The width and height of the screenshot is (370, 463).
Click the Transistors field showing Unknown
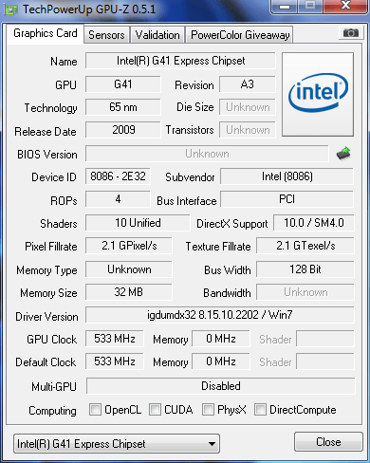point(248,130)
